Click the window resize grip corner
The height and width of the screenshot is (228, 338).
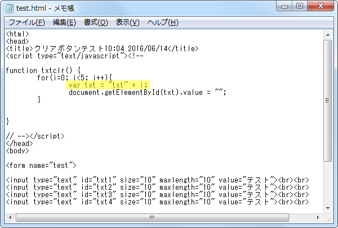point(328,218)
